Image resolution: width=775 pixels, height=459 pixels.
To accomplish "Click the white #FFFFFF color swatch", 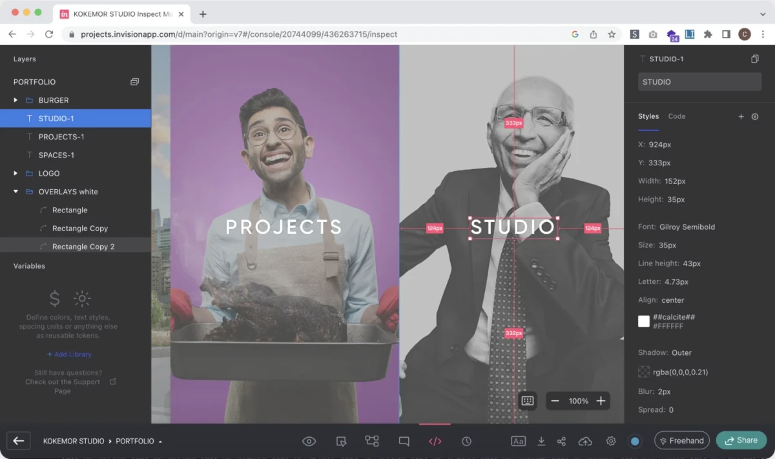I will [644, 321].
